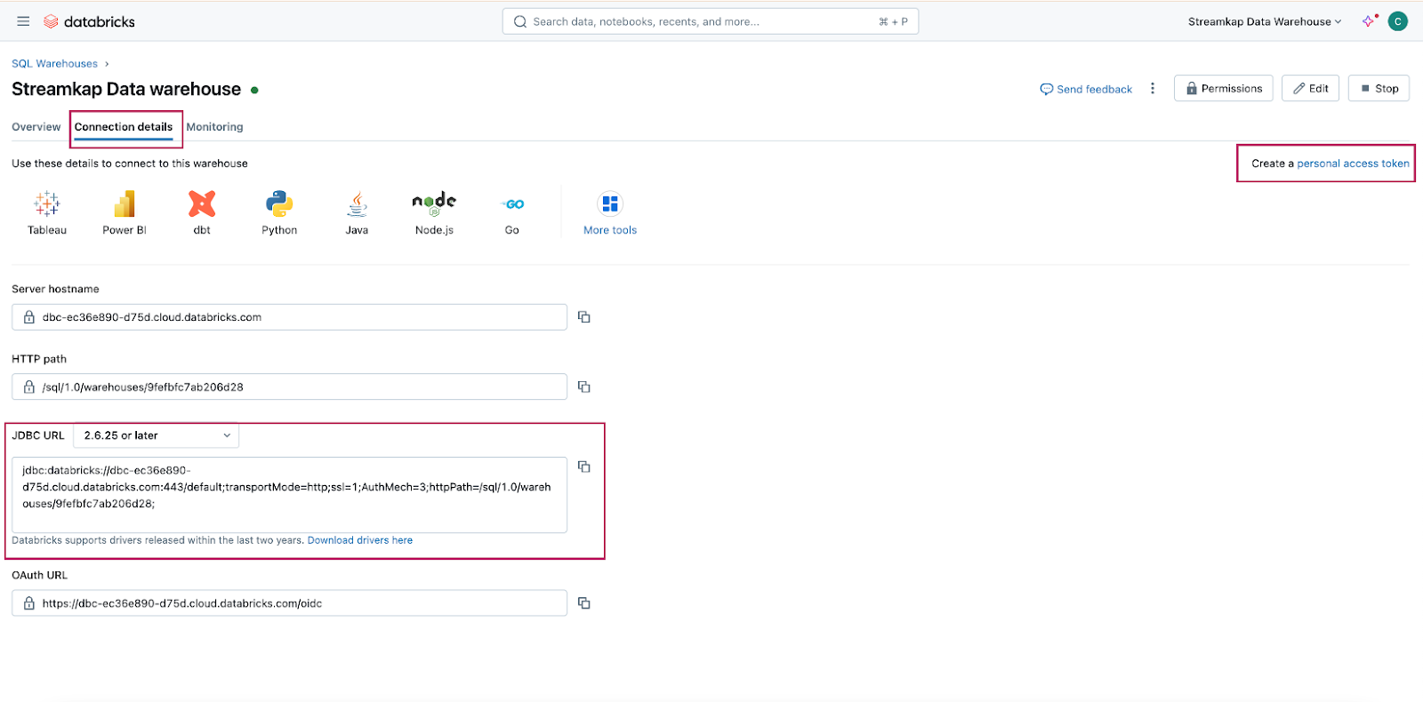
Task: Click Download drivers here link
Action: point(360,540)
